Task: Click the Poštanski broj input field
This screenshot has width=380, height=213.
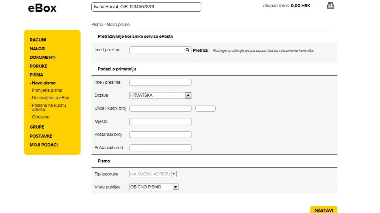Action: pyautogui.click(x=160, y=135)
